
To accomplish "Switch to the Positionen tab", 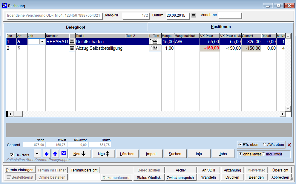I will (221, 27).
